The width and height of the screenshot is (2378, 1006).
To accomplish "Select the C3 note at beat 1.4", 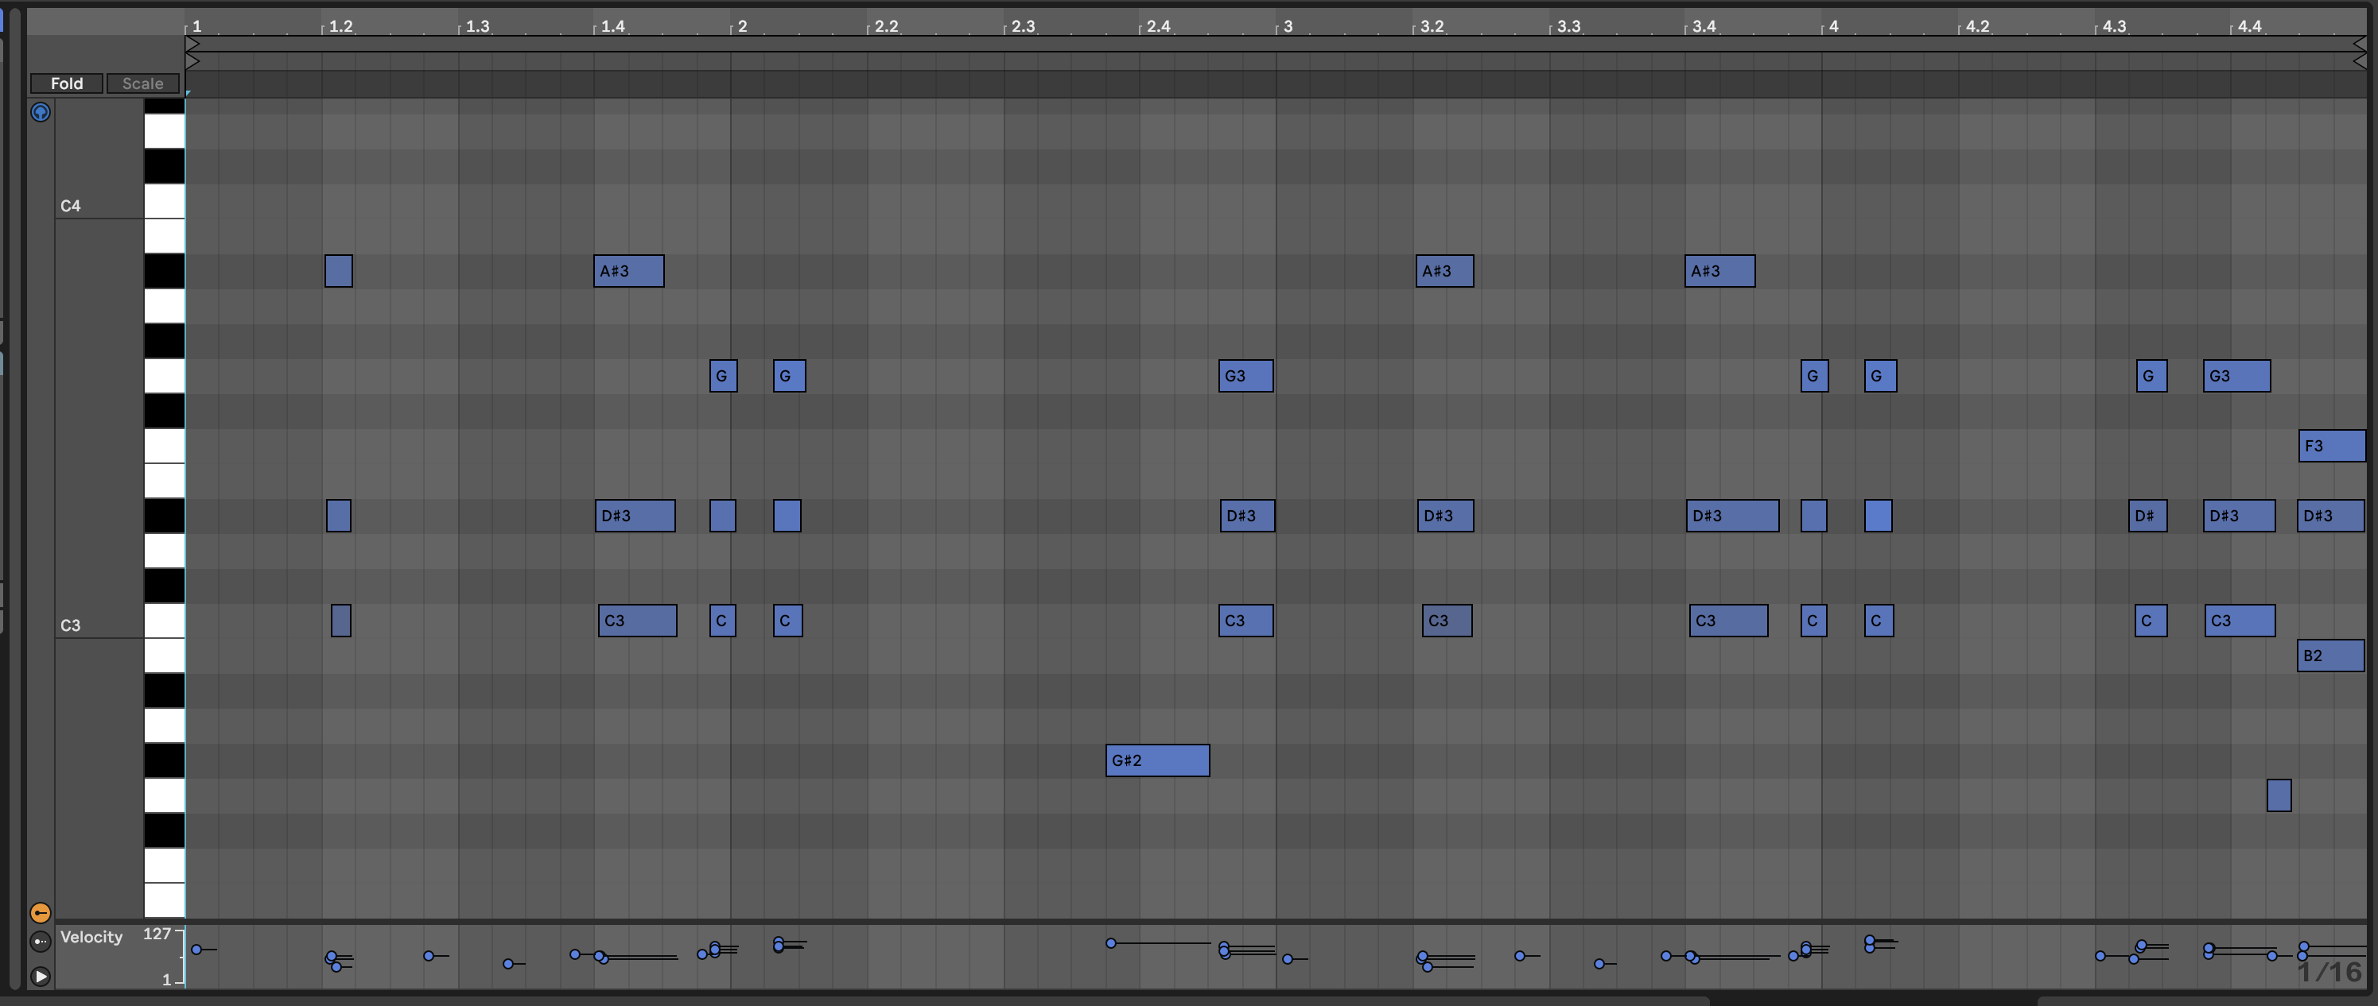I will [638, 621].
